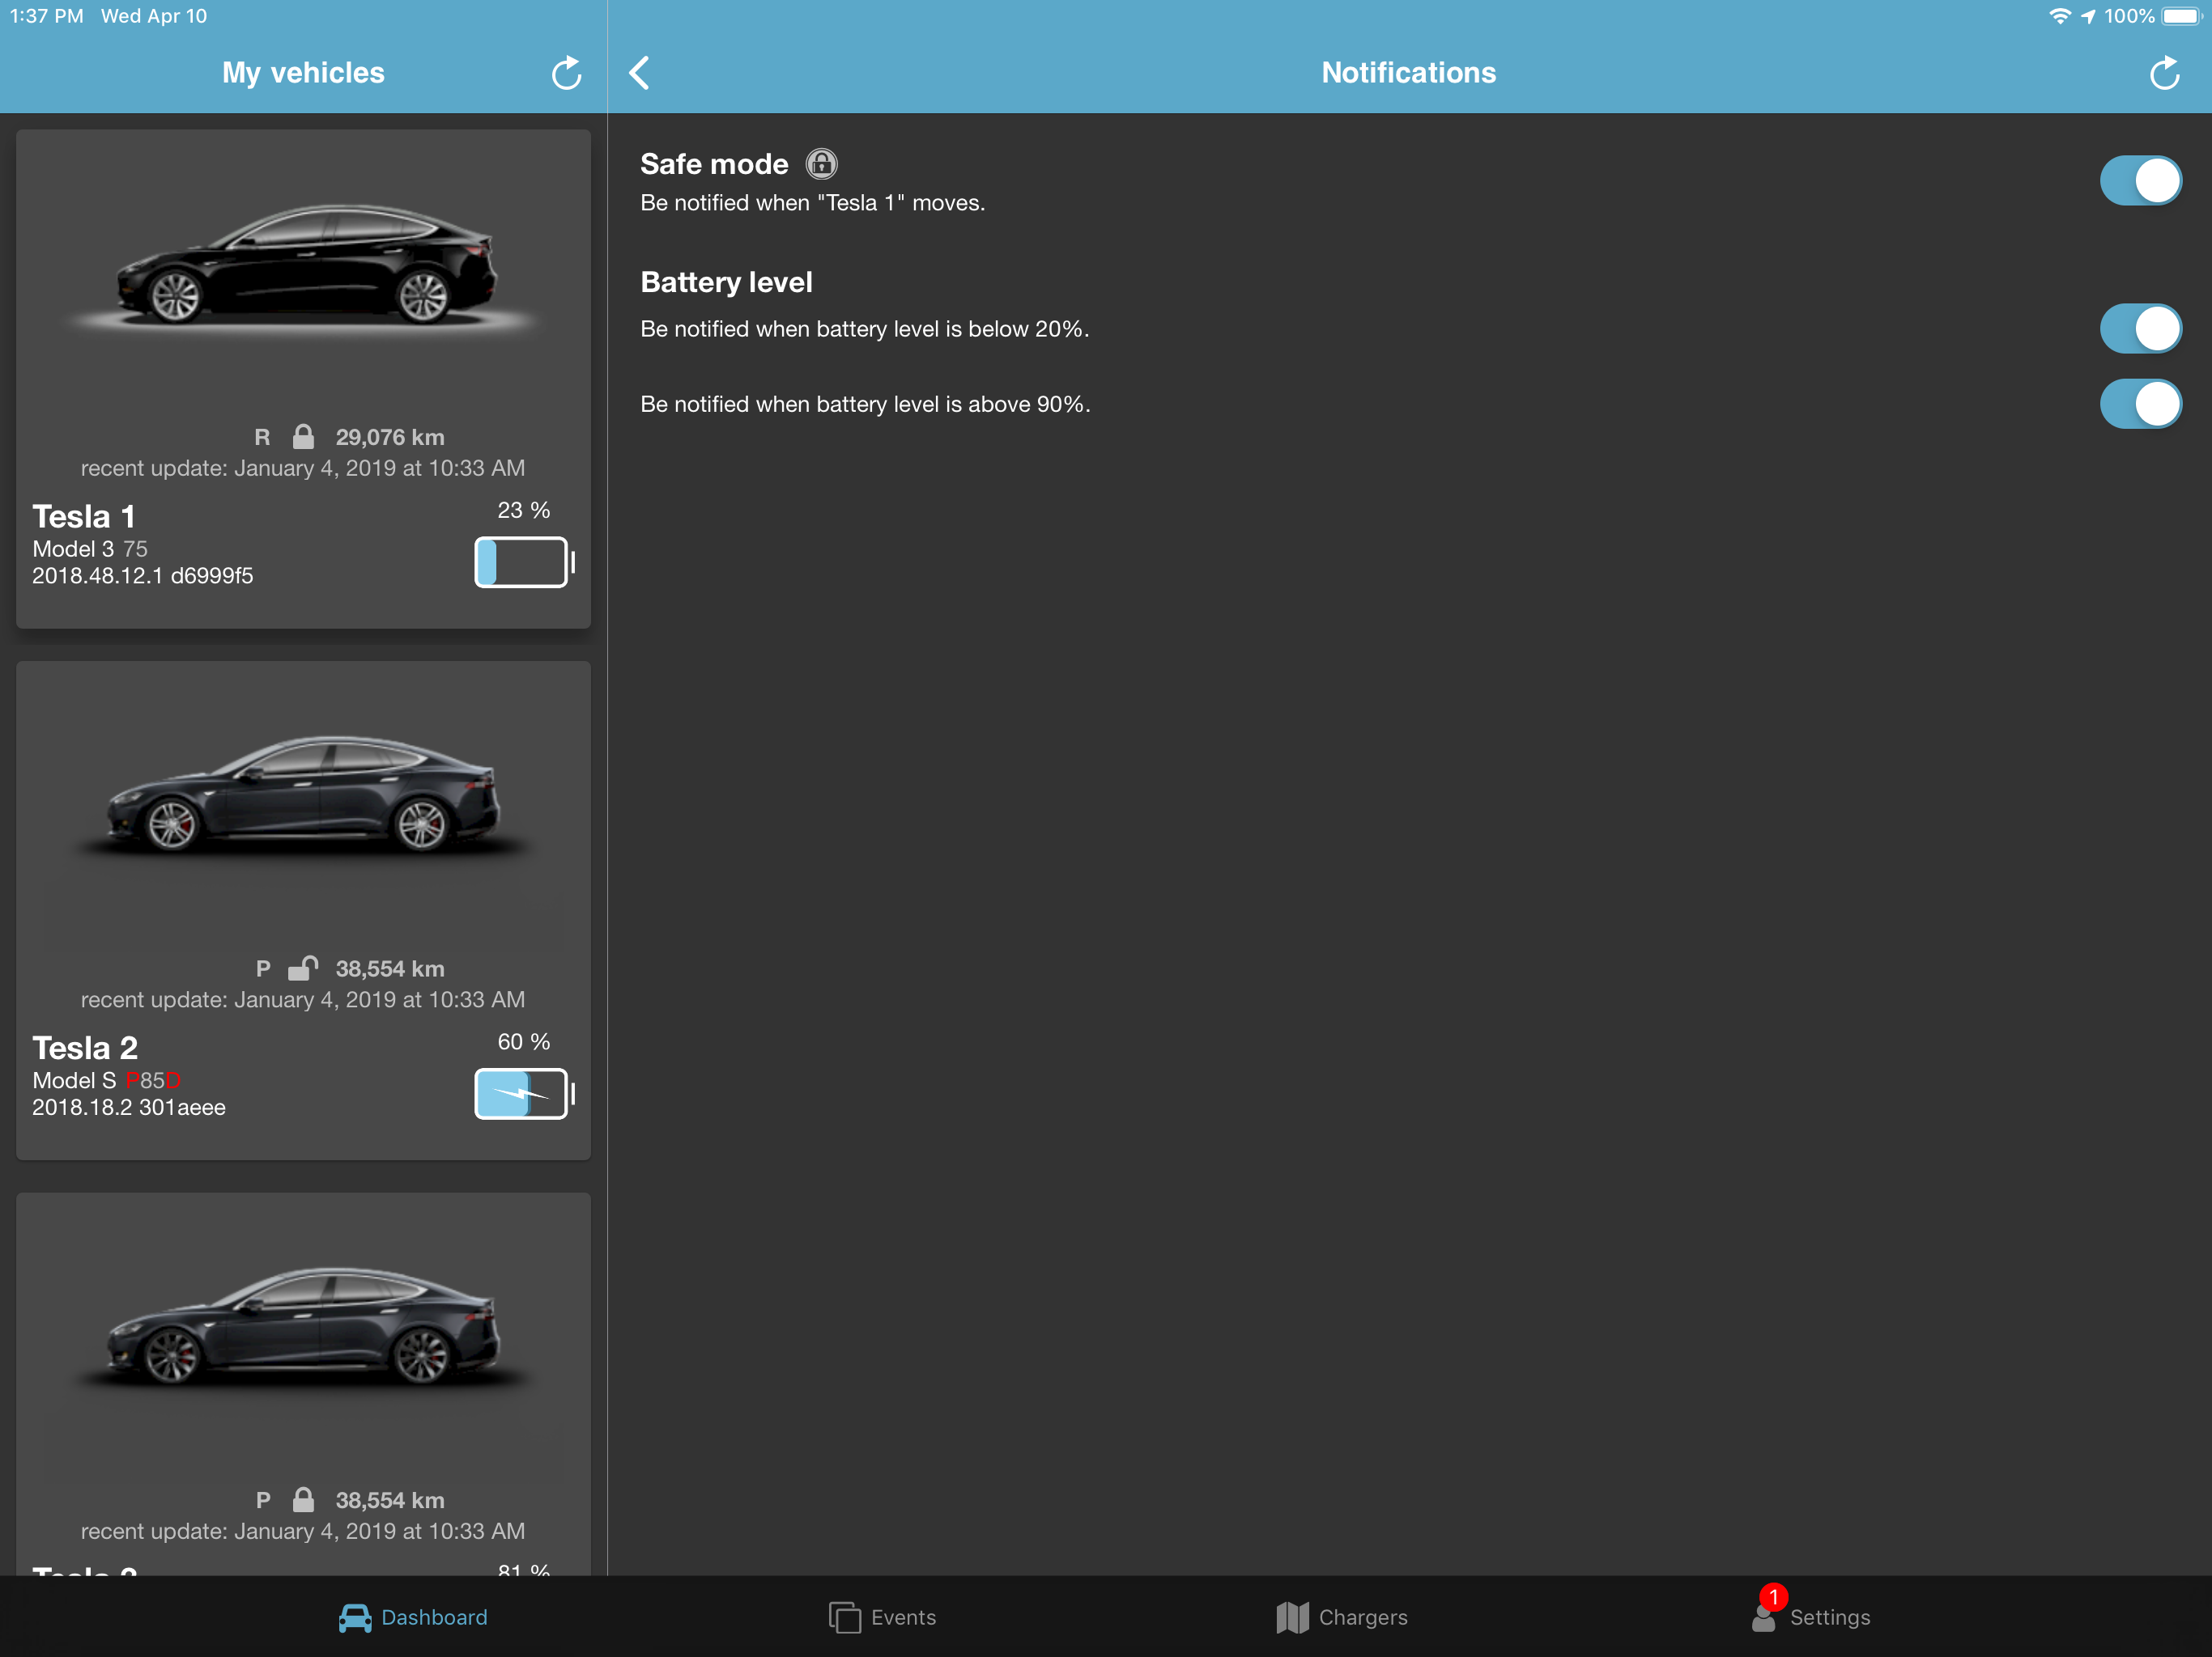Turn off battery above 90% alert
Screen dimensions: 2212x1657
coord(2140,404)
